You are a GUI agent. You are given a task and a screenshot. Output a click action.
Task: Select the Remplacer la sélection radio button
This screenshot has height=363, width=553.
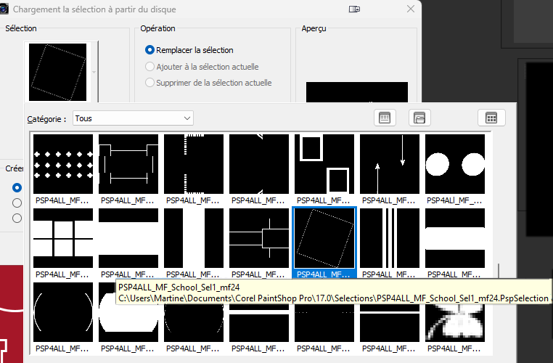click(x=149, y=50)
